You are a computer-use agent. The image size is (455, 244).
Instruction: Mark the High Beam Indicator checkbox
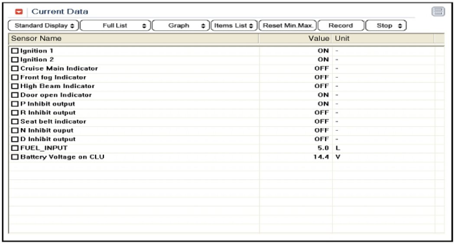[x=15, y=86]
